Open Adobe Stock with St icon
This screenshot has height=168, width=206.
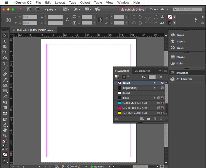coord(37,9)
